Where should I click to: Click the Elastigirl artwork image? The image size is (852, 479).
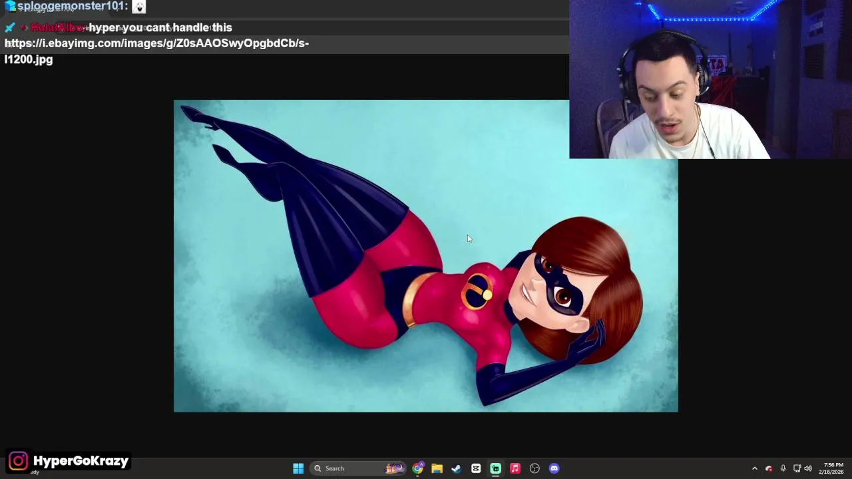[426, 256]
